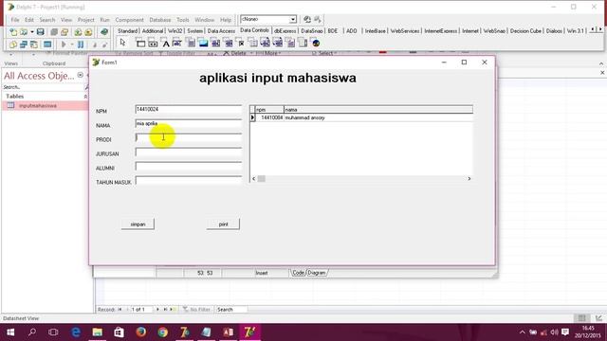Collapse the Tables group in Access pane

85,97
